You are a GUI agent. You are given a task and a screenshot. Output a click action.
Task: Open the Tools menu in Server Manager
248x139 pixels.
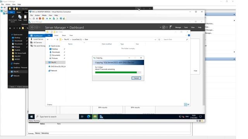point(186,27)
